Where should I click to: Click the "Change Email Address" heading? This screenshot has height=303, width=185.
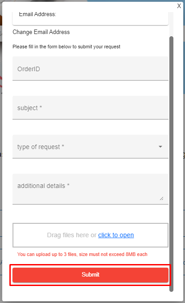(41, 32)
